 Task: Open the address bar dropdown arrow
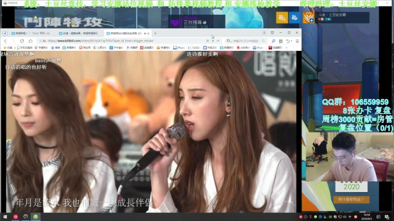(218, 40)
